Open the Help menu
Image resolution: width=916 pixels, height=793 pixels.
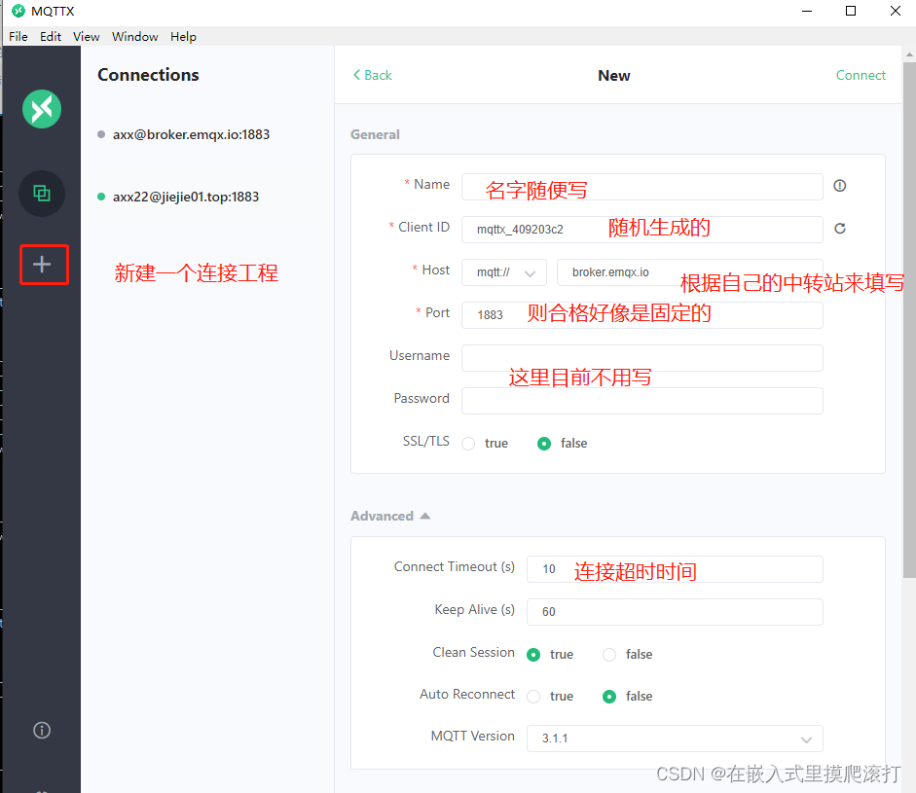tap(183, 36)
